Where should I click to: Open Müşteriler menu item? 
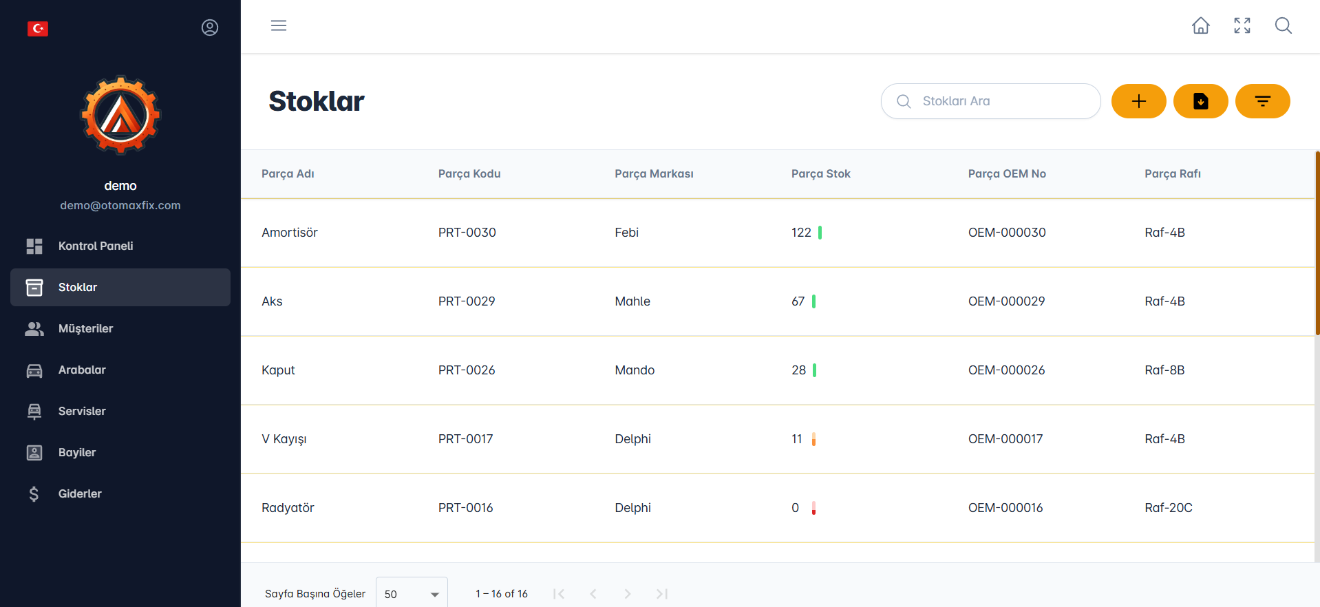pyautogui.click(x=120, y=329)
